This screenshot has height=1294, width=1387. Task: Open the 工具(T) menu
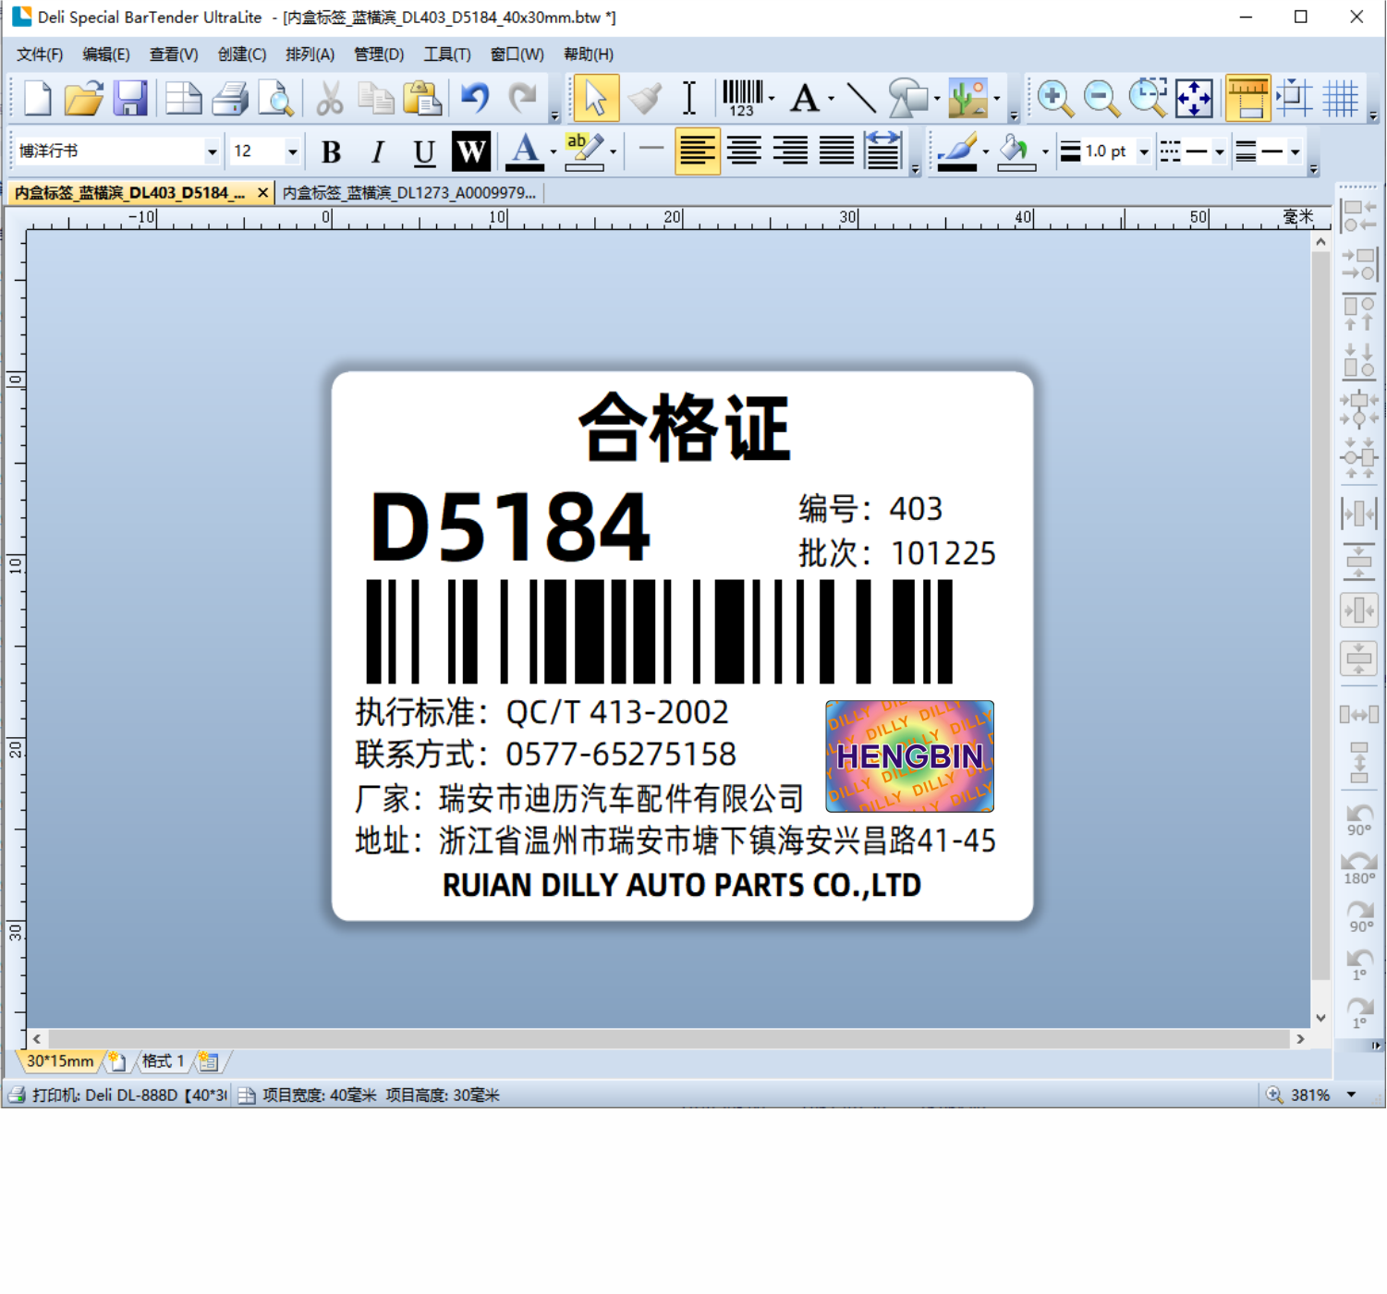(x=447, y=54)
